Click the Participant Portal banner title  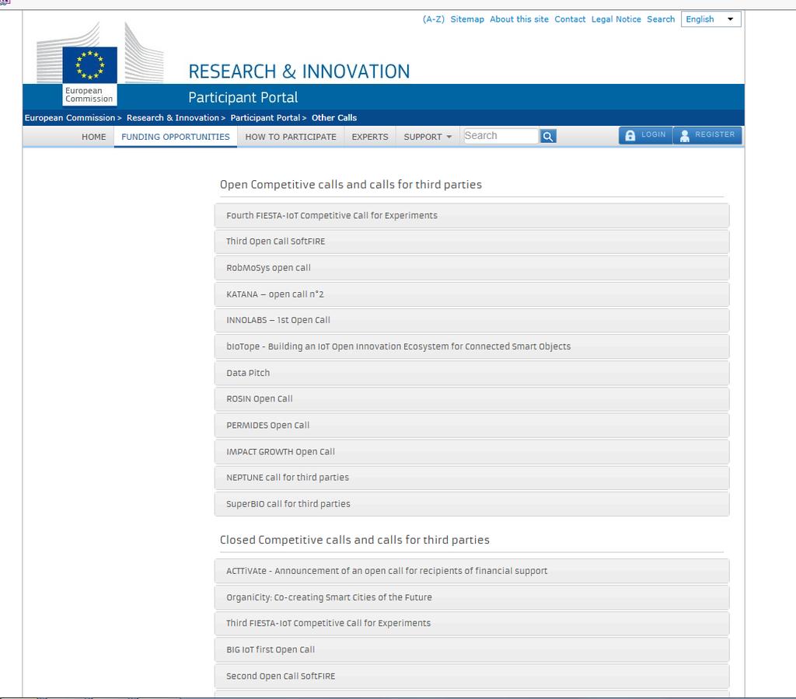243,97
